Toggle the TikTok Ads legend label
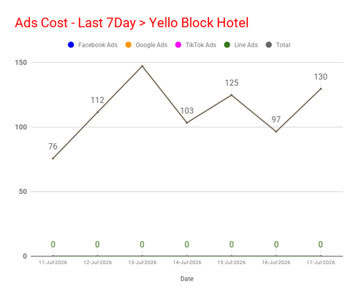The width and height of the screenshot is (358, 297). pos(200,45)
